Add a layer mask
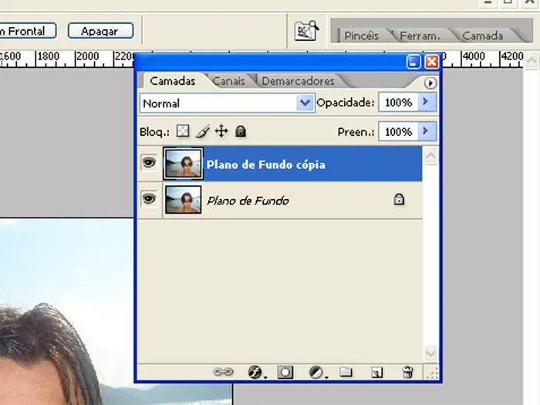Screen dimensions: 540x405 (x=285, y=372)
